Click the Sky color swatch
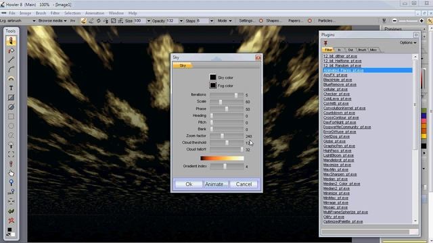 [212, 77]
